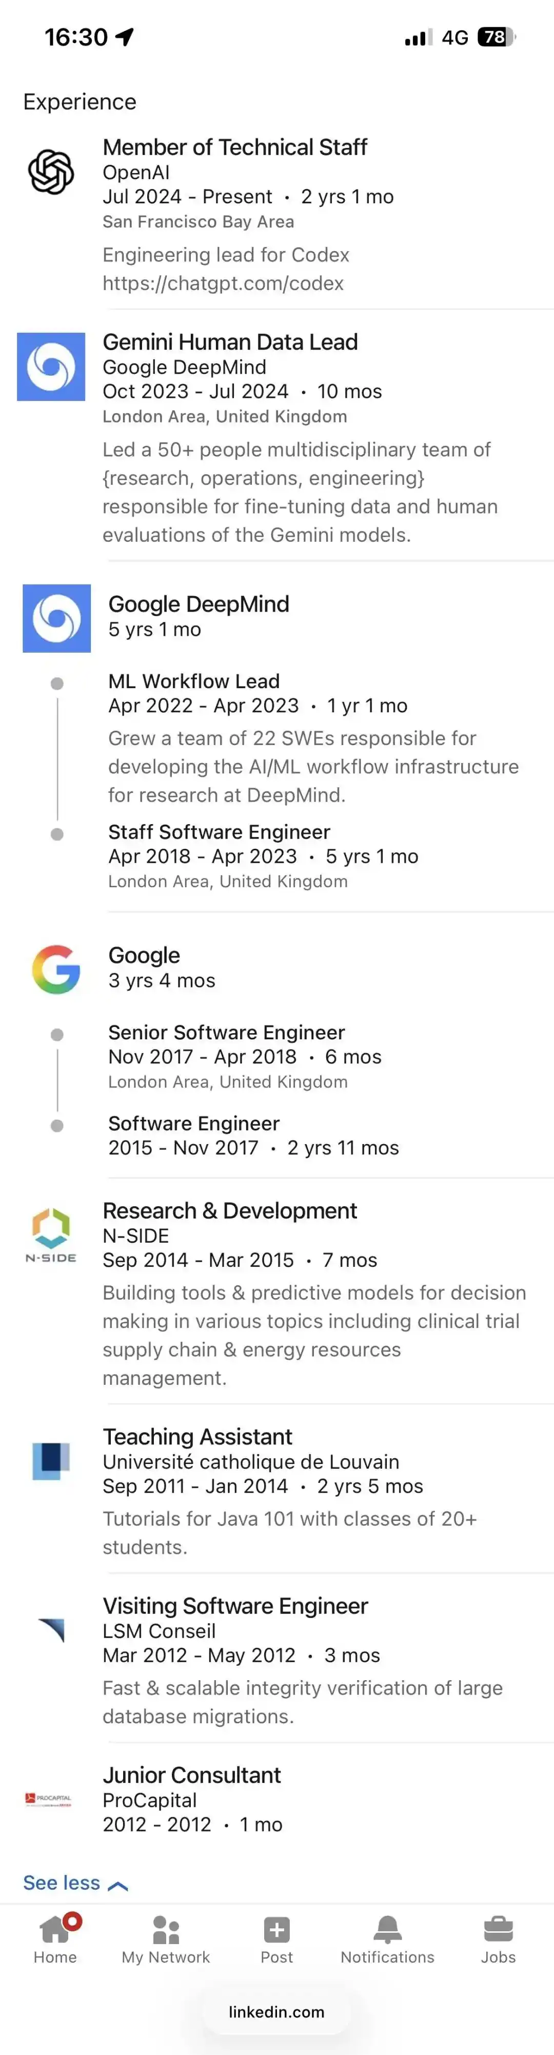The height and width of the screenshot is (2055, 554).
Task: Tap the Google DeepMind 5 yrs 1 mo heading
Action: coord(199,616)
